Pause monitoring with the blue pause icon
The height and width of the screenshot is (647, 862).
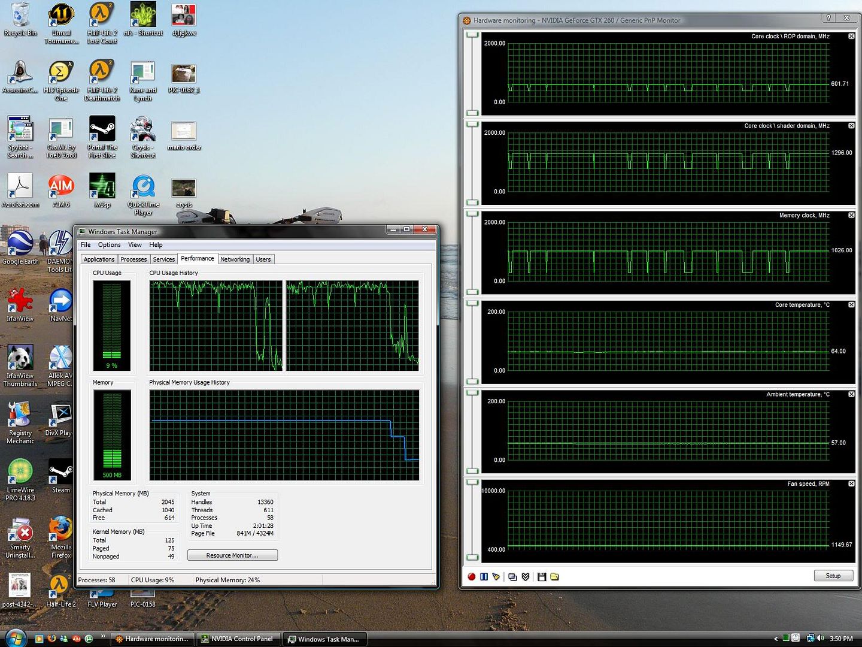[x=484, y=576]
